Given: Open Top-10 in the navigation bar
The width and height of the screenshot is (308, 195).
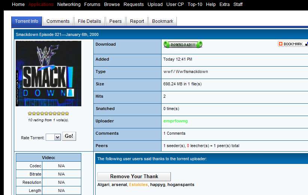Looking at the screenshot, I should point(195,4).
